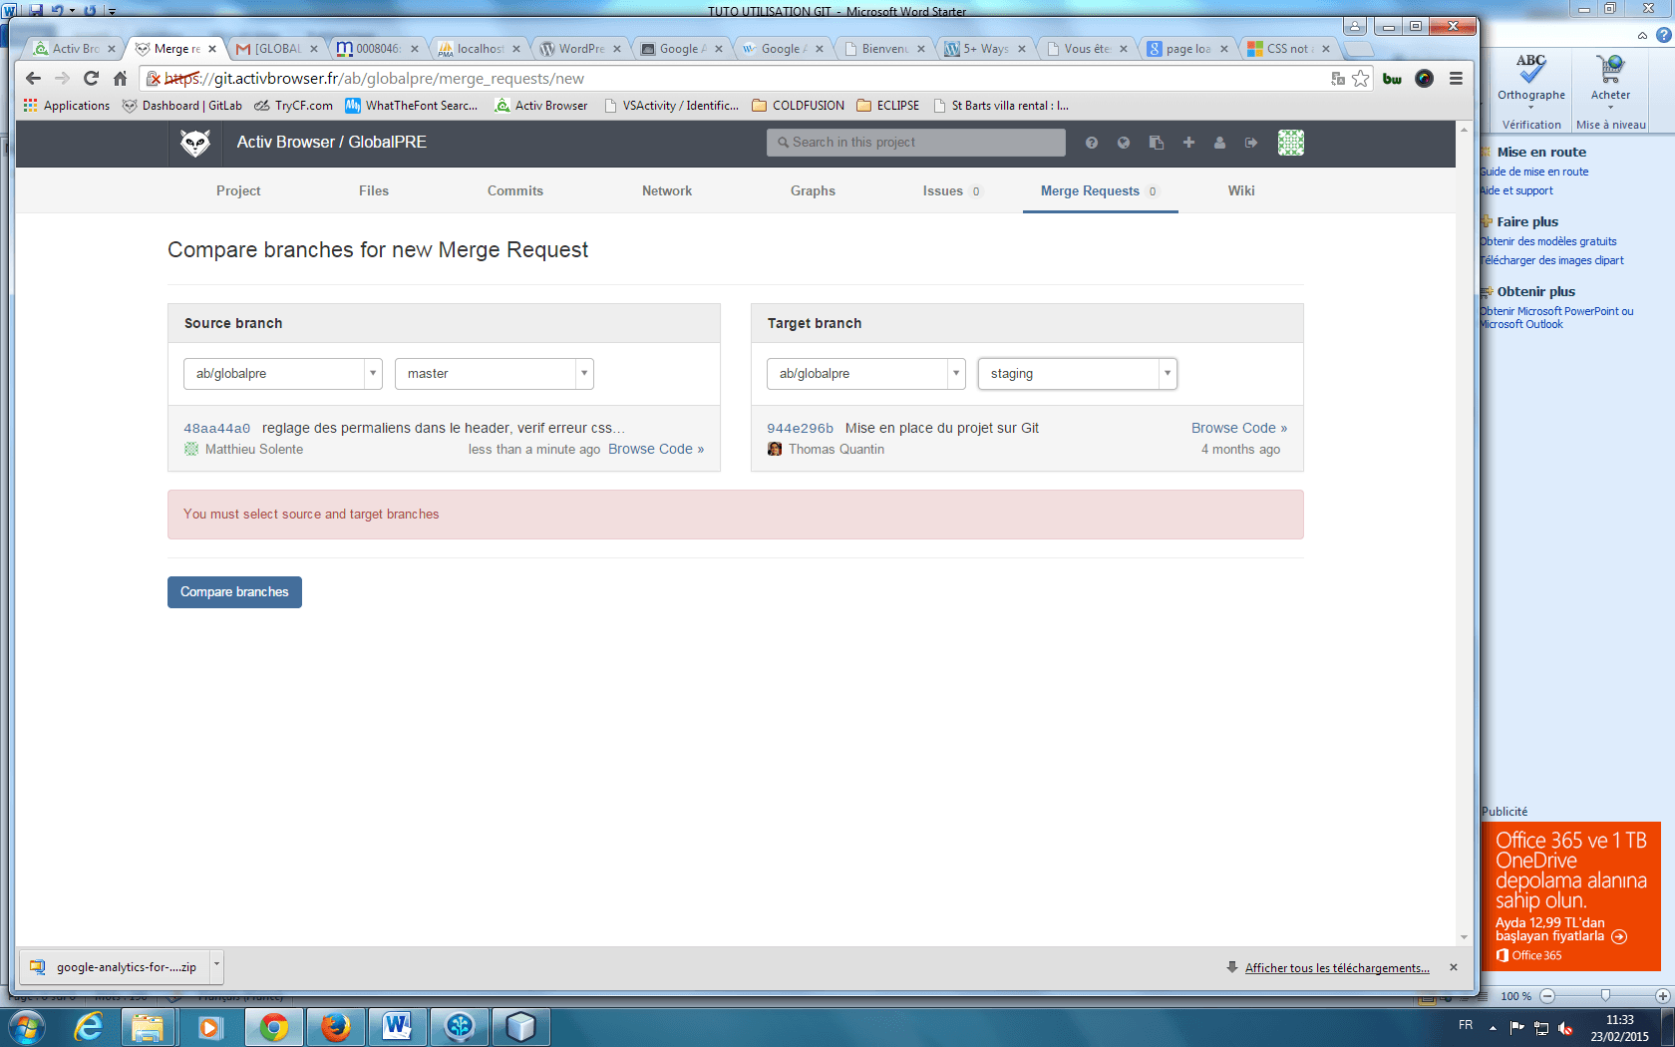Open target branch staging dropdown
Viewport: 1675px width, 1047px height.
1077,374
